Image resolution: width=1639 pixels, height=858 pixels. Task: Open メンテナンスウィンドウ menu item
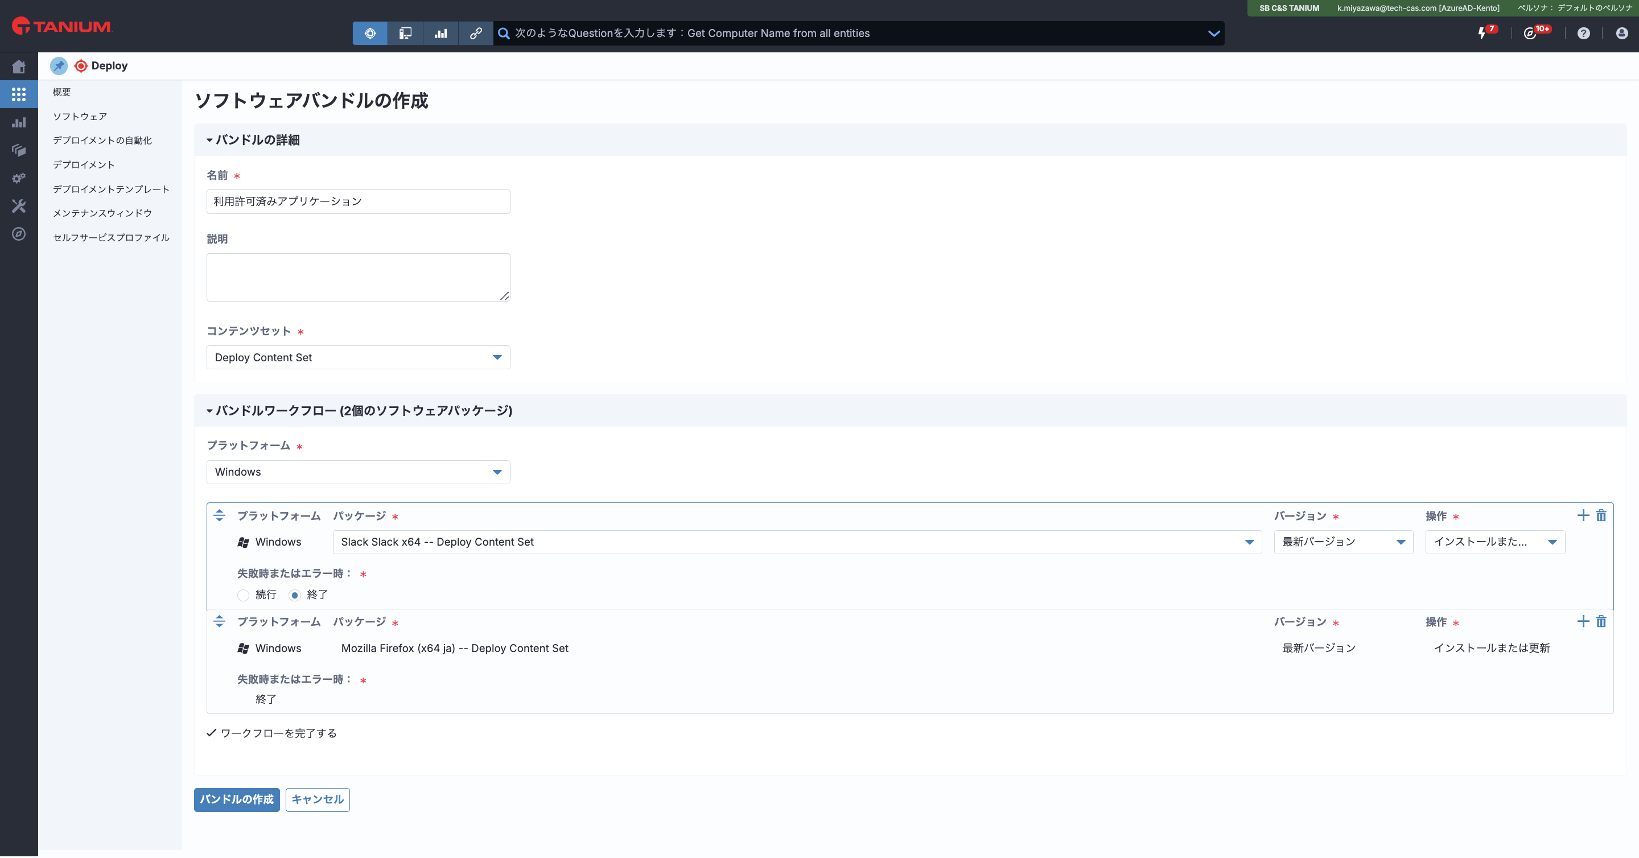pyautogui.click(x=102, y=213)
